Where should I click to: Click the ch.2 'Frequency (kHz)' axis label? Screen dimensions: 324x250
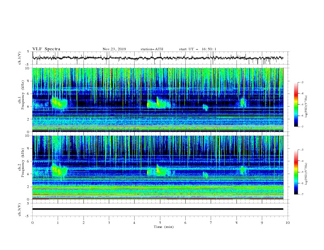(x=23, y=162)
